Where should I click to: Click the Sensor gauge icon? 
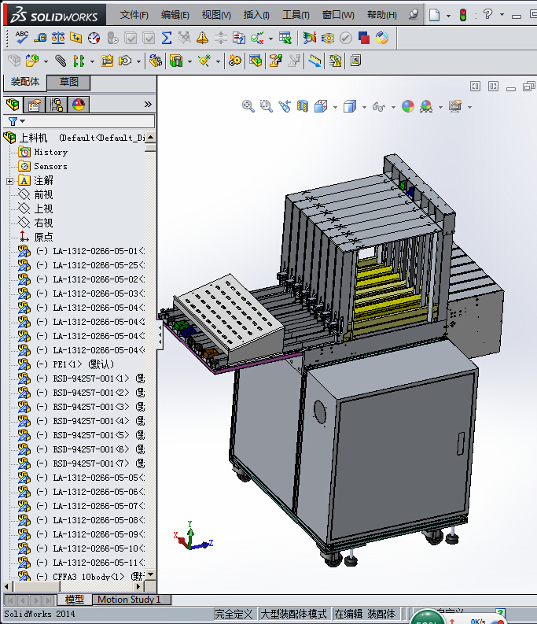[94, 38]
